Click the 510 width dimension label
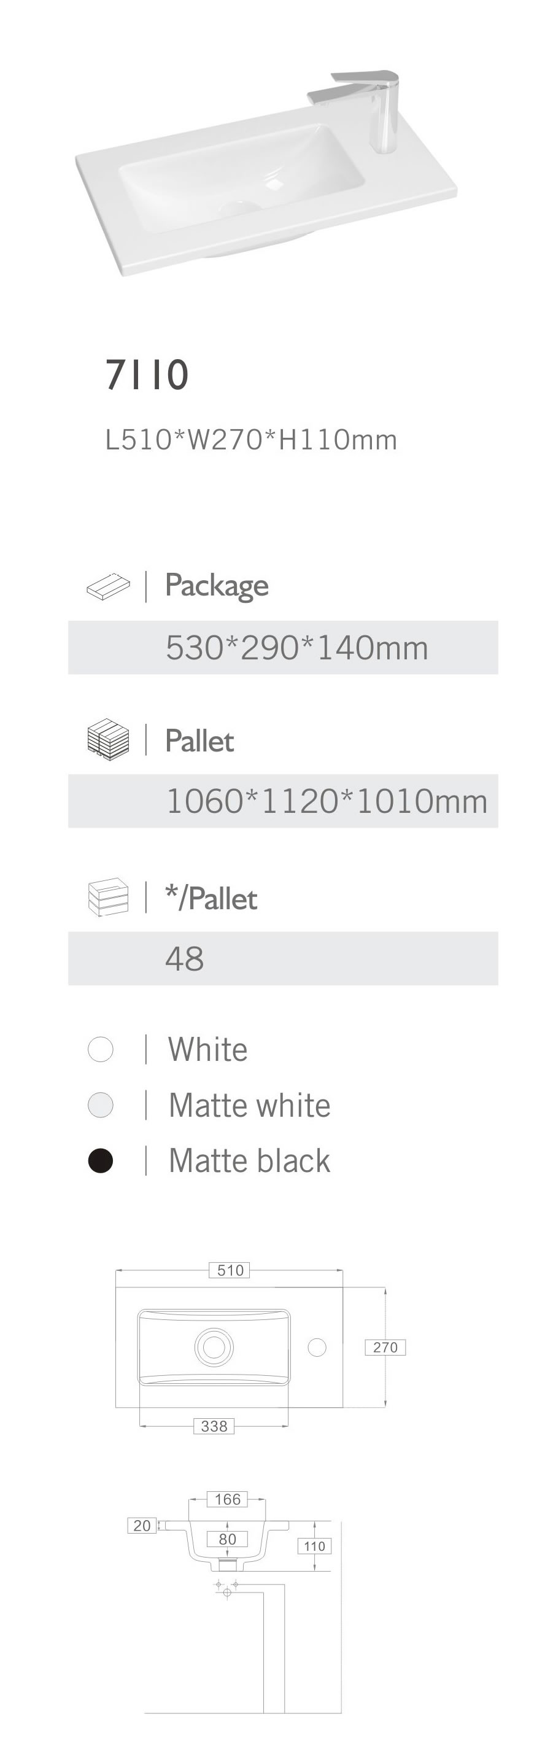 click(230, 1270)
